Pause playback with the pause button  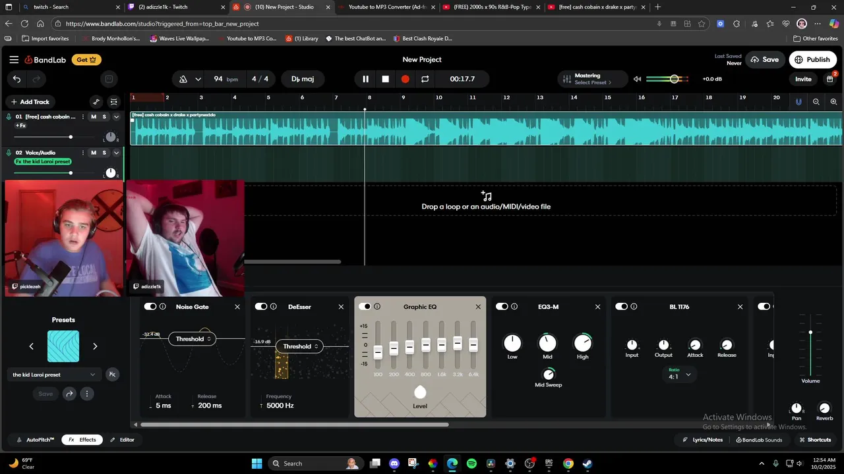(365, 79)
